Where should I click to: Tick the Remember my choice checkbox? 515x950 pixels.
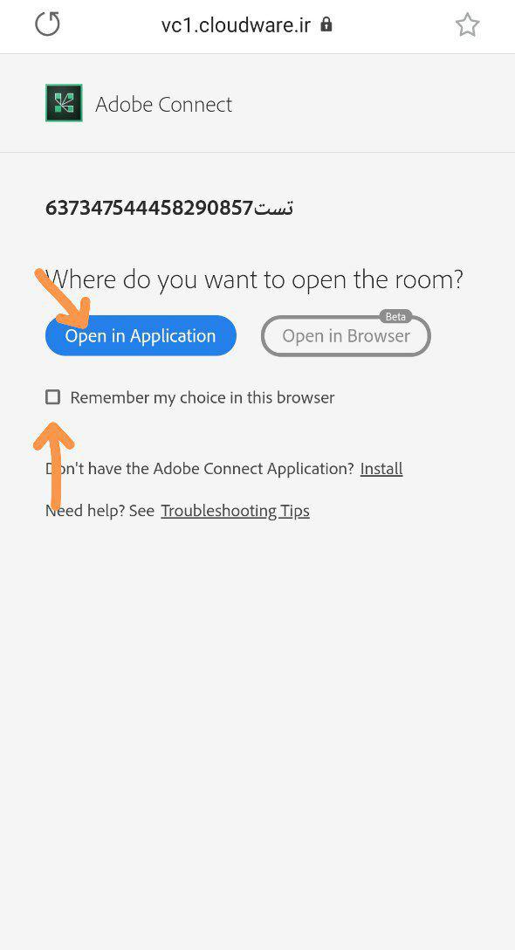[53, 396]
